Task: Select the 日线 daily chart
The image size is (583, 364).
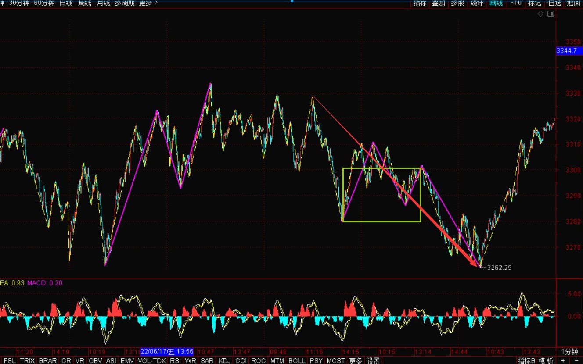Action: click(66, 3)
